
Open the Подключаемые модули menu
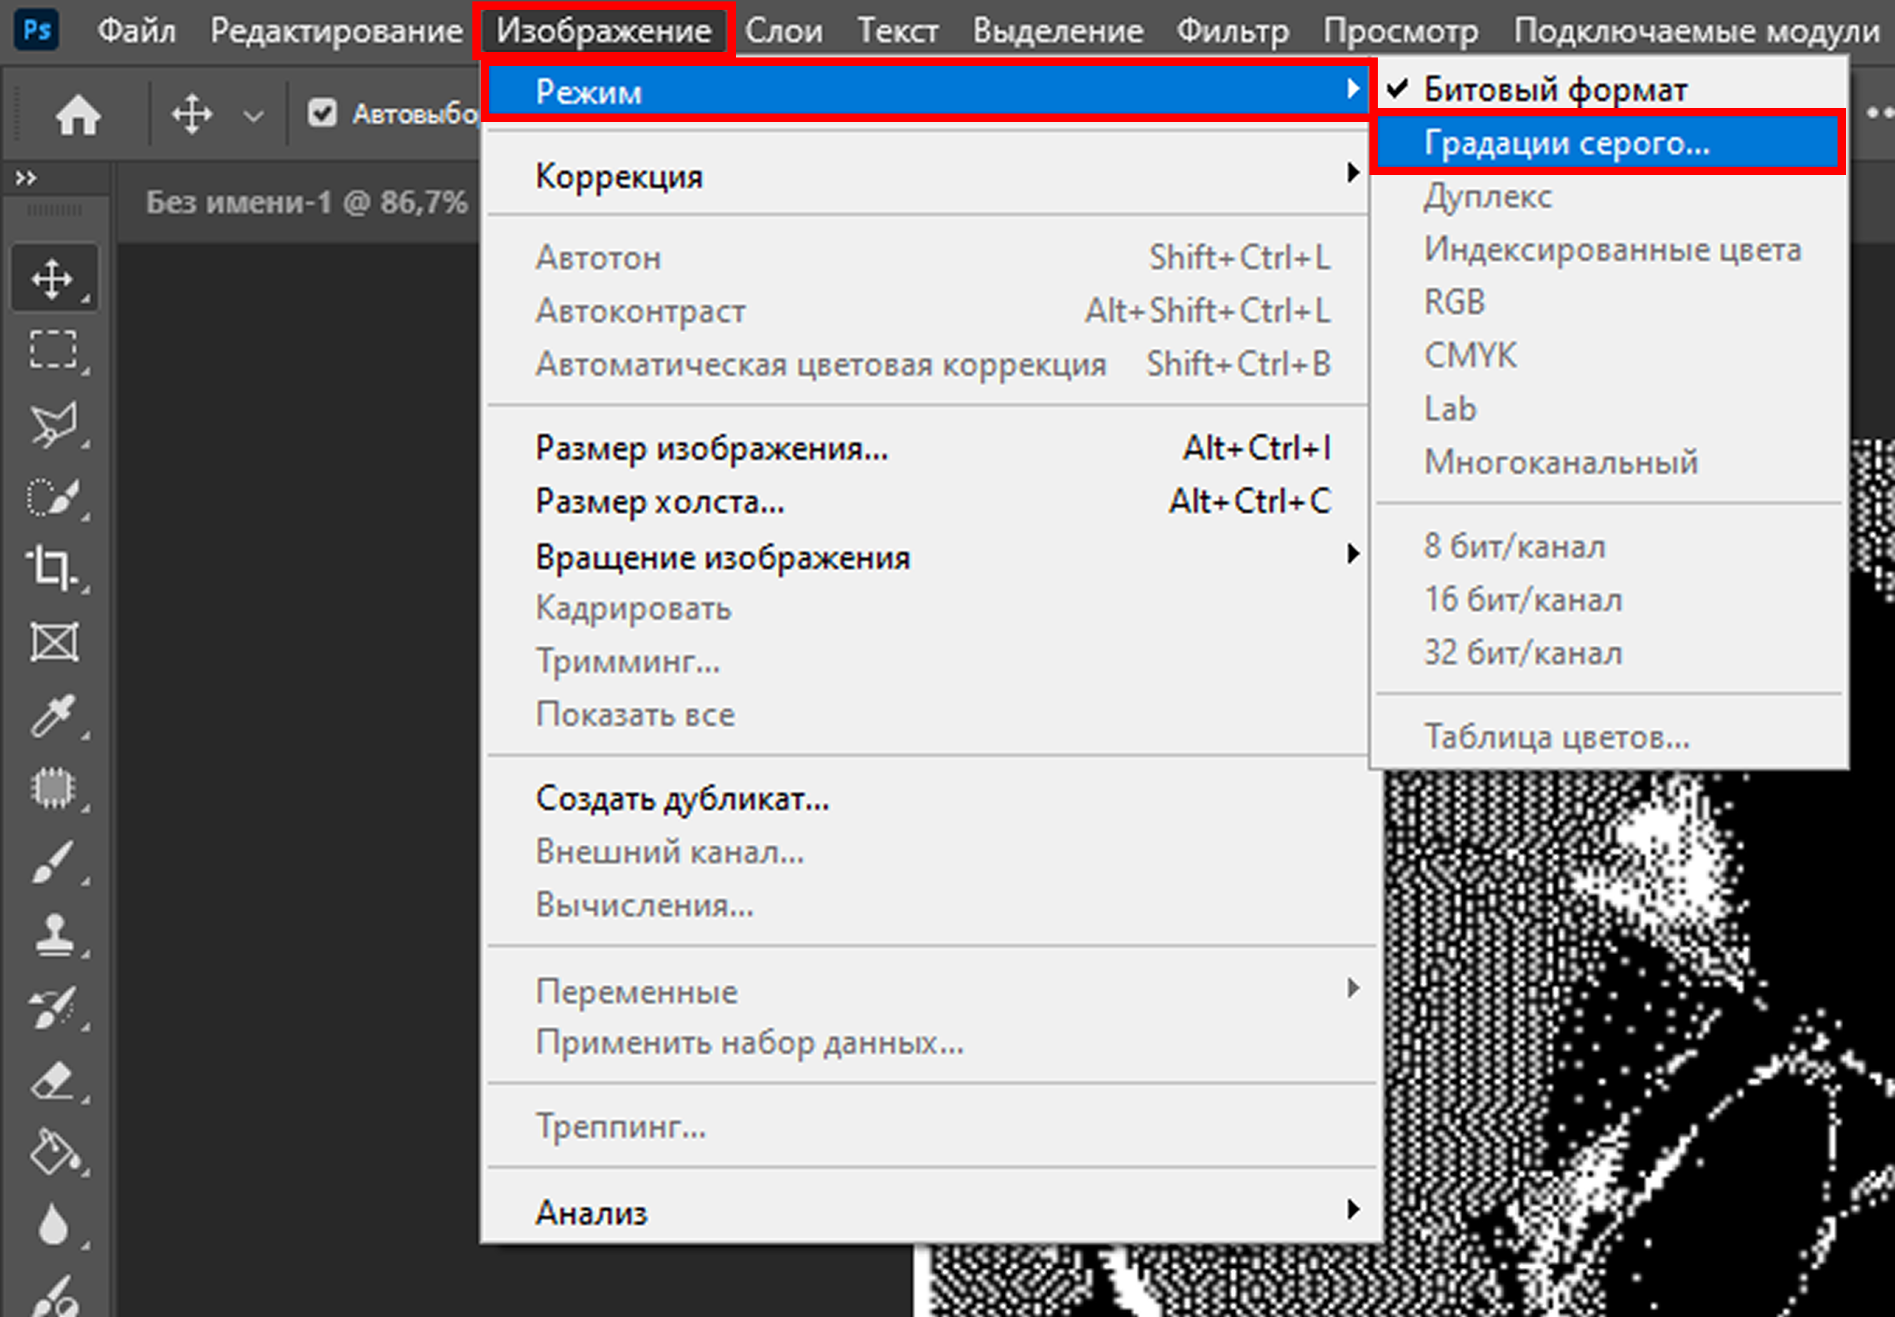coord(1697,31)
